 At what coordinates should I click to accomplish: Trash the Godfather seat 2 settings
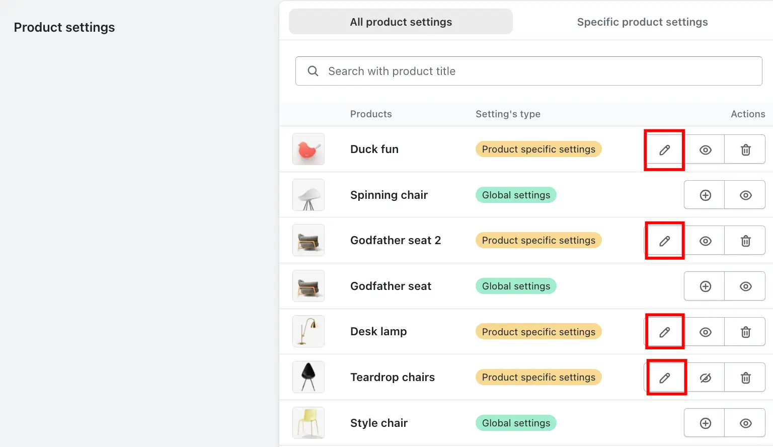(745, 241)
